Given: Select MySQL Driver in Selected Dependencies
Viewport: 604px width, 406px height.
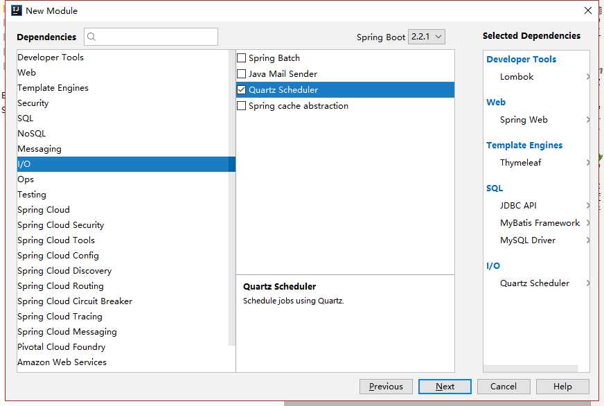Looking at the screenshot, I should [x=528, y=240].
